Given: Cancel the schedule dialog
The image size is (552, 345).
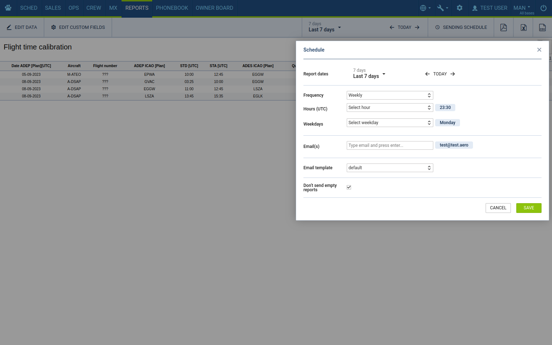Looking at the screenshot, I should (498, 208).
